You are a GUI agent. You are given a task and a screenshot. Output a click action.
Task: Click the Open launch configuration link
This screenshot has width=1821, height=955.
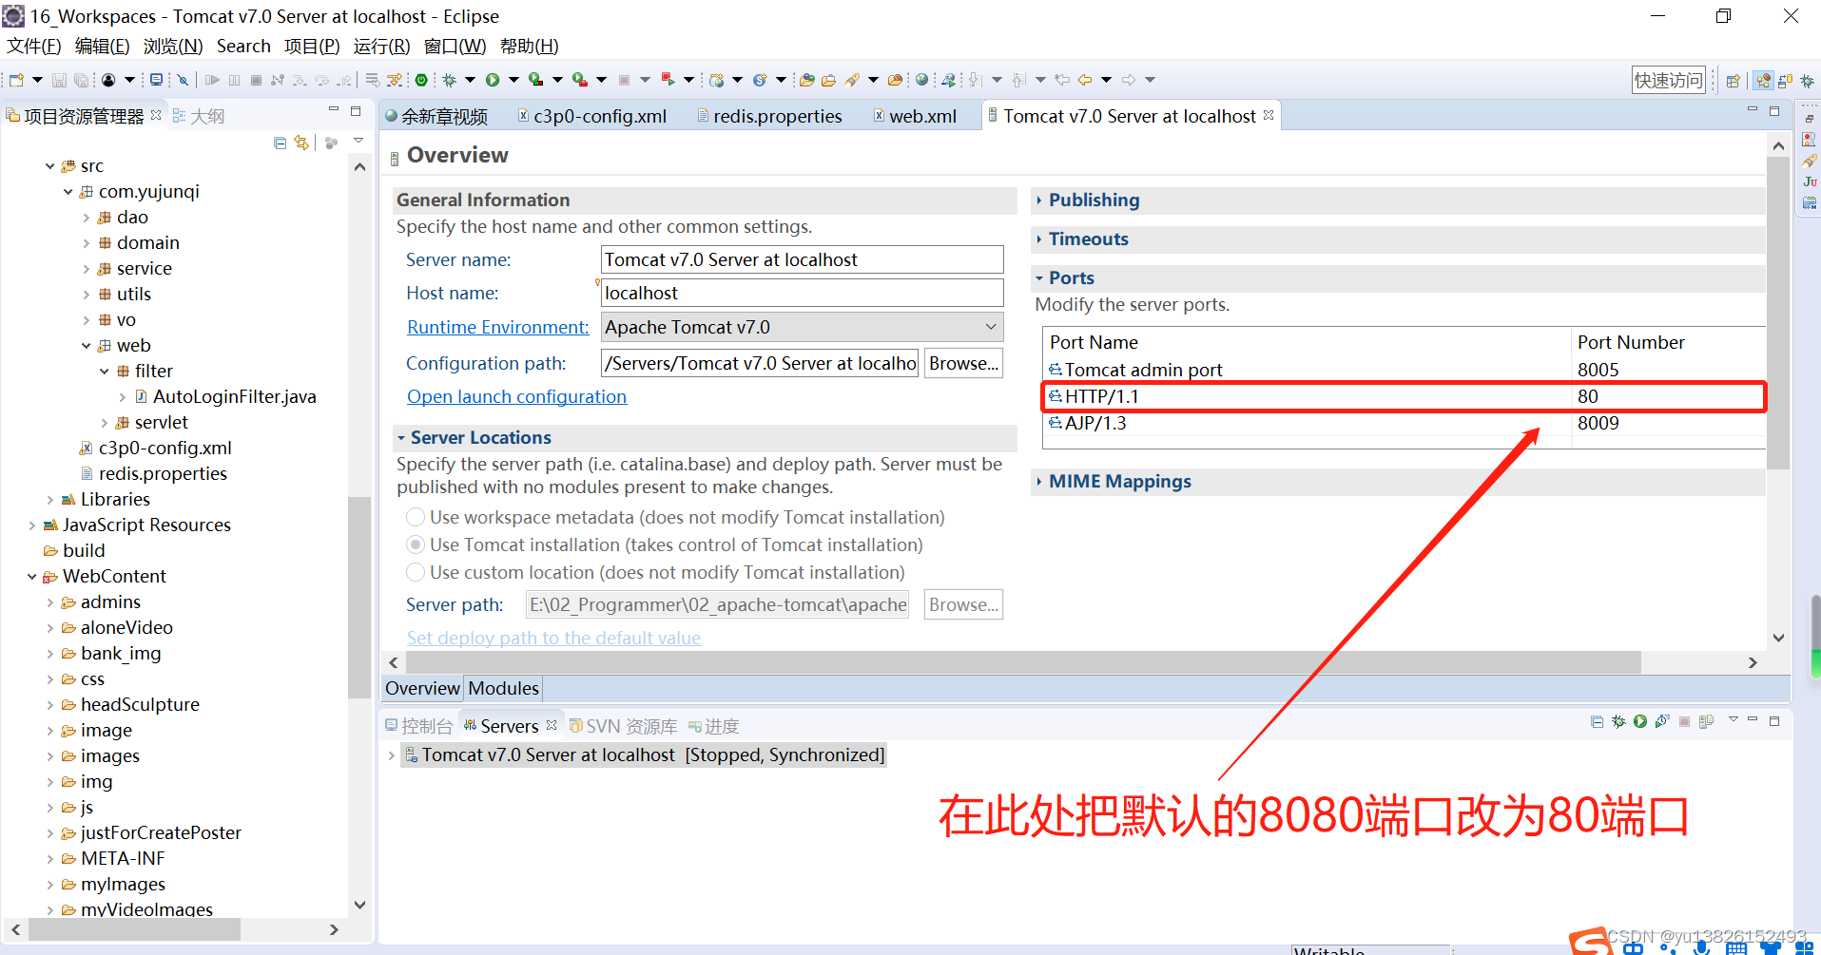click(516, 396)
